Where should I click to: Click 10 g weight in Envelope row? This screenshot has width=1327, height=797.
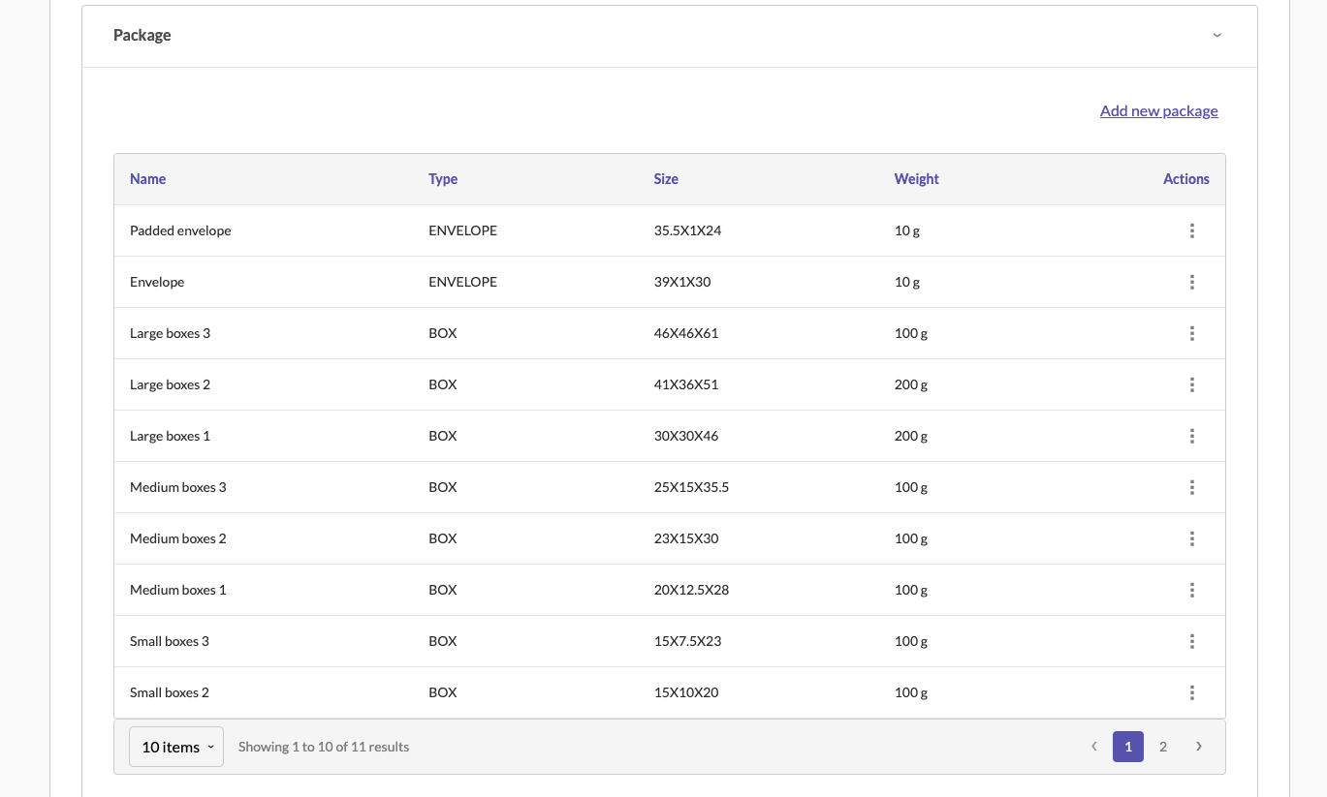pos(907,282)
